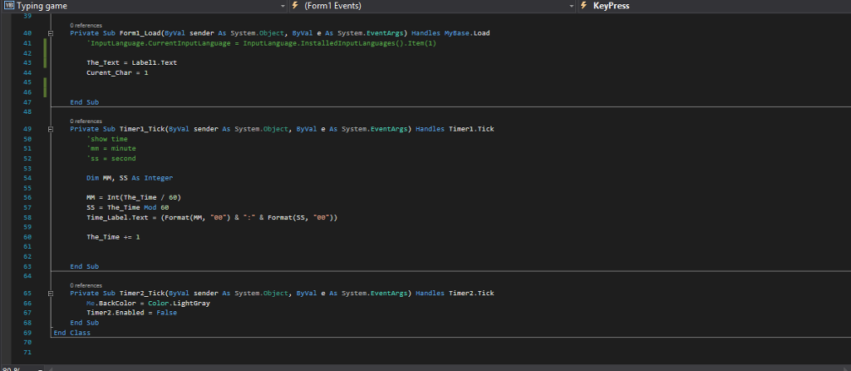Screen dimensions: 851x371
Task: Click "Handles Timer2.Tick" in the declaration
Action: 455,294
